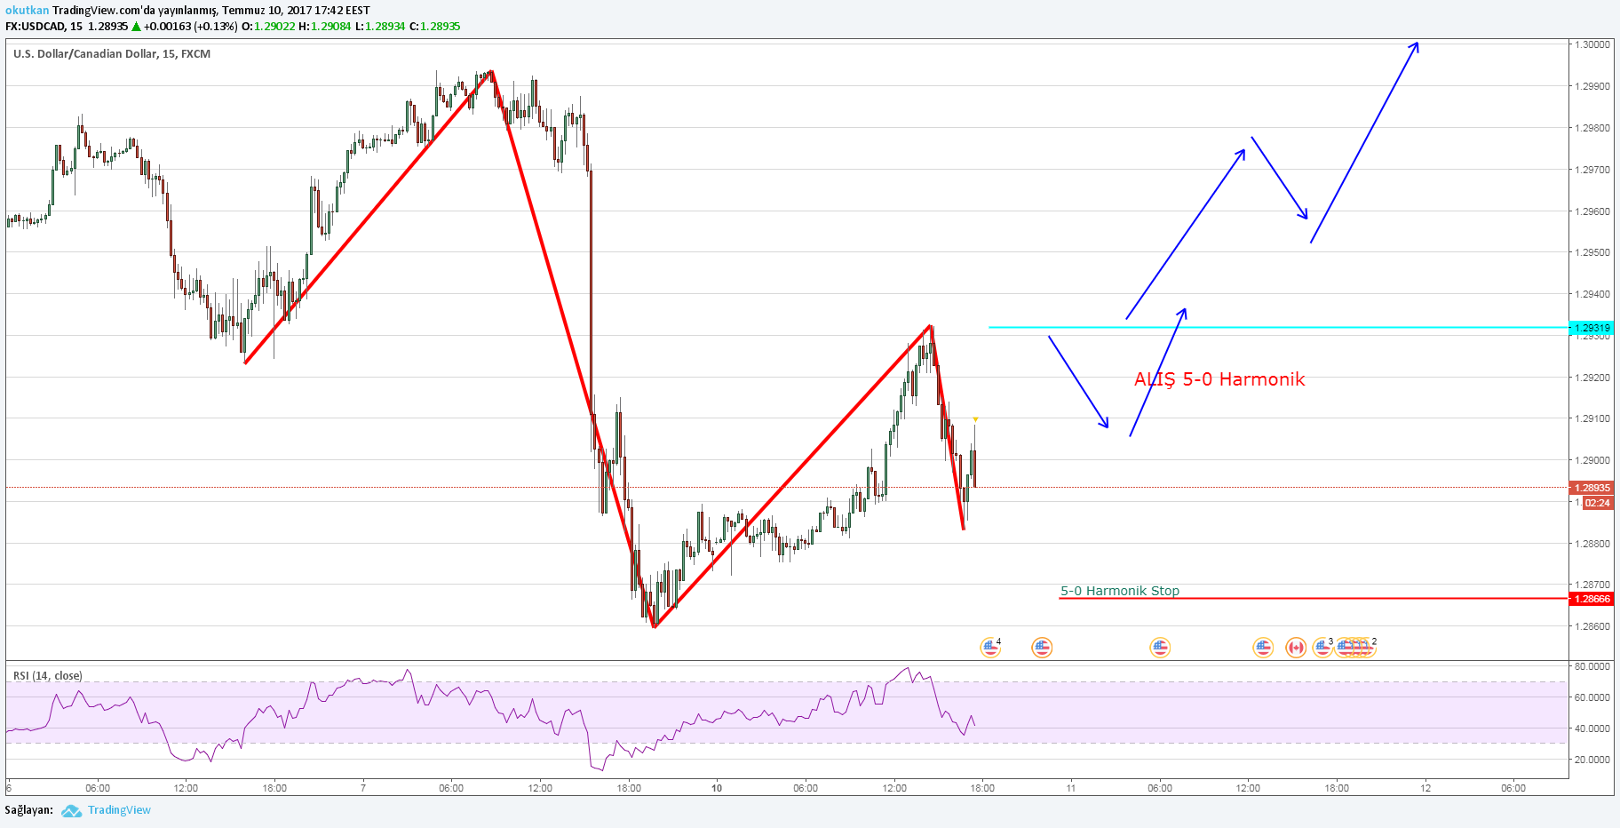Click the current price label 1.28935 on the axis
This screenshot has width=1620, height=828.
pyautogui.click(x=1592, y=488)
